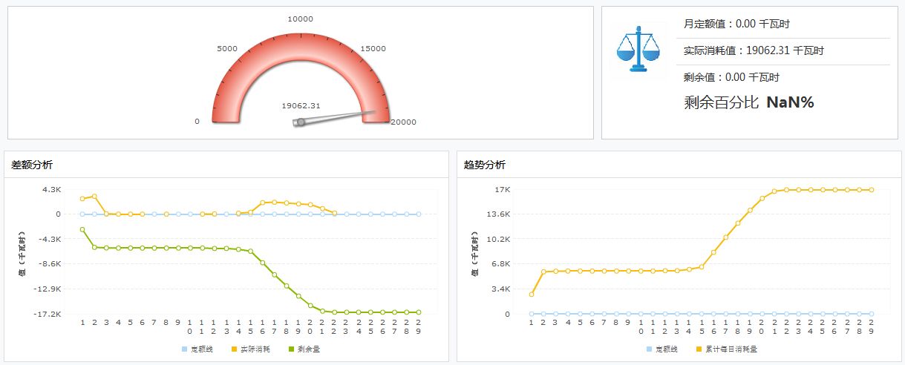Click y-axis title 值(千瓦时) in 趋势分析 chart
The height and width of the screenshot is (365, 905).
click(475, 254)
